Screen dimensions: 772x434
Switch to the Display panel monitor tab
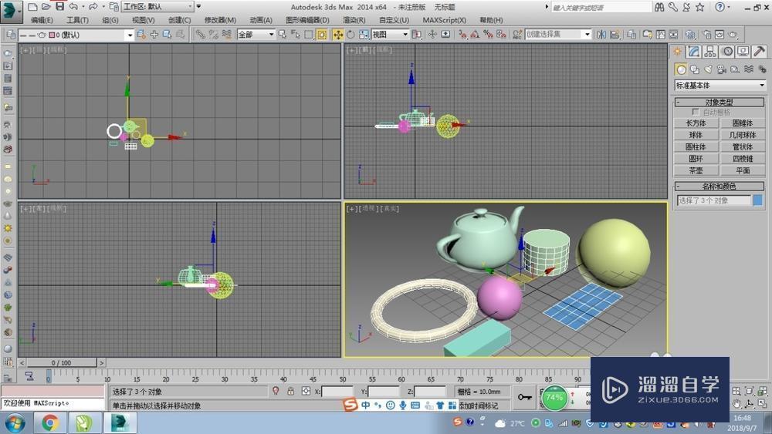point(743,51)
